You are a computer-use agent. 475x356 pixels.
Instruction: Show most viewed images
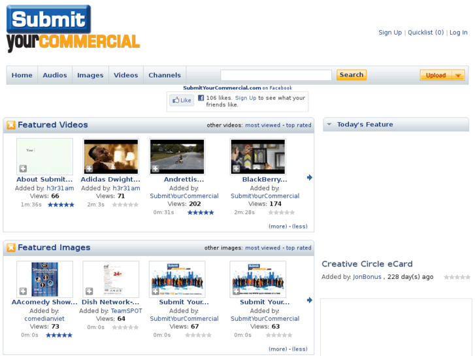pyautogui.click(x=263, y=248)
